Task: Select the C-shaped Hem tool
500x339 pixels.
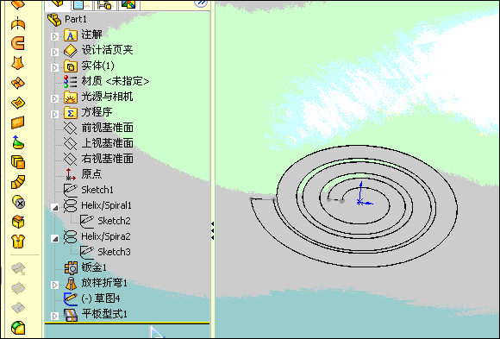Action: coord(18,43)
